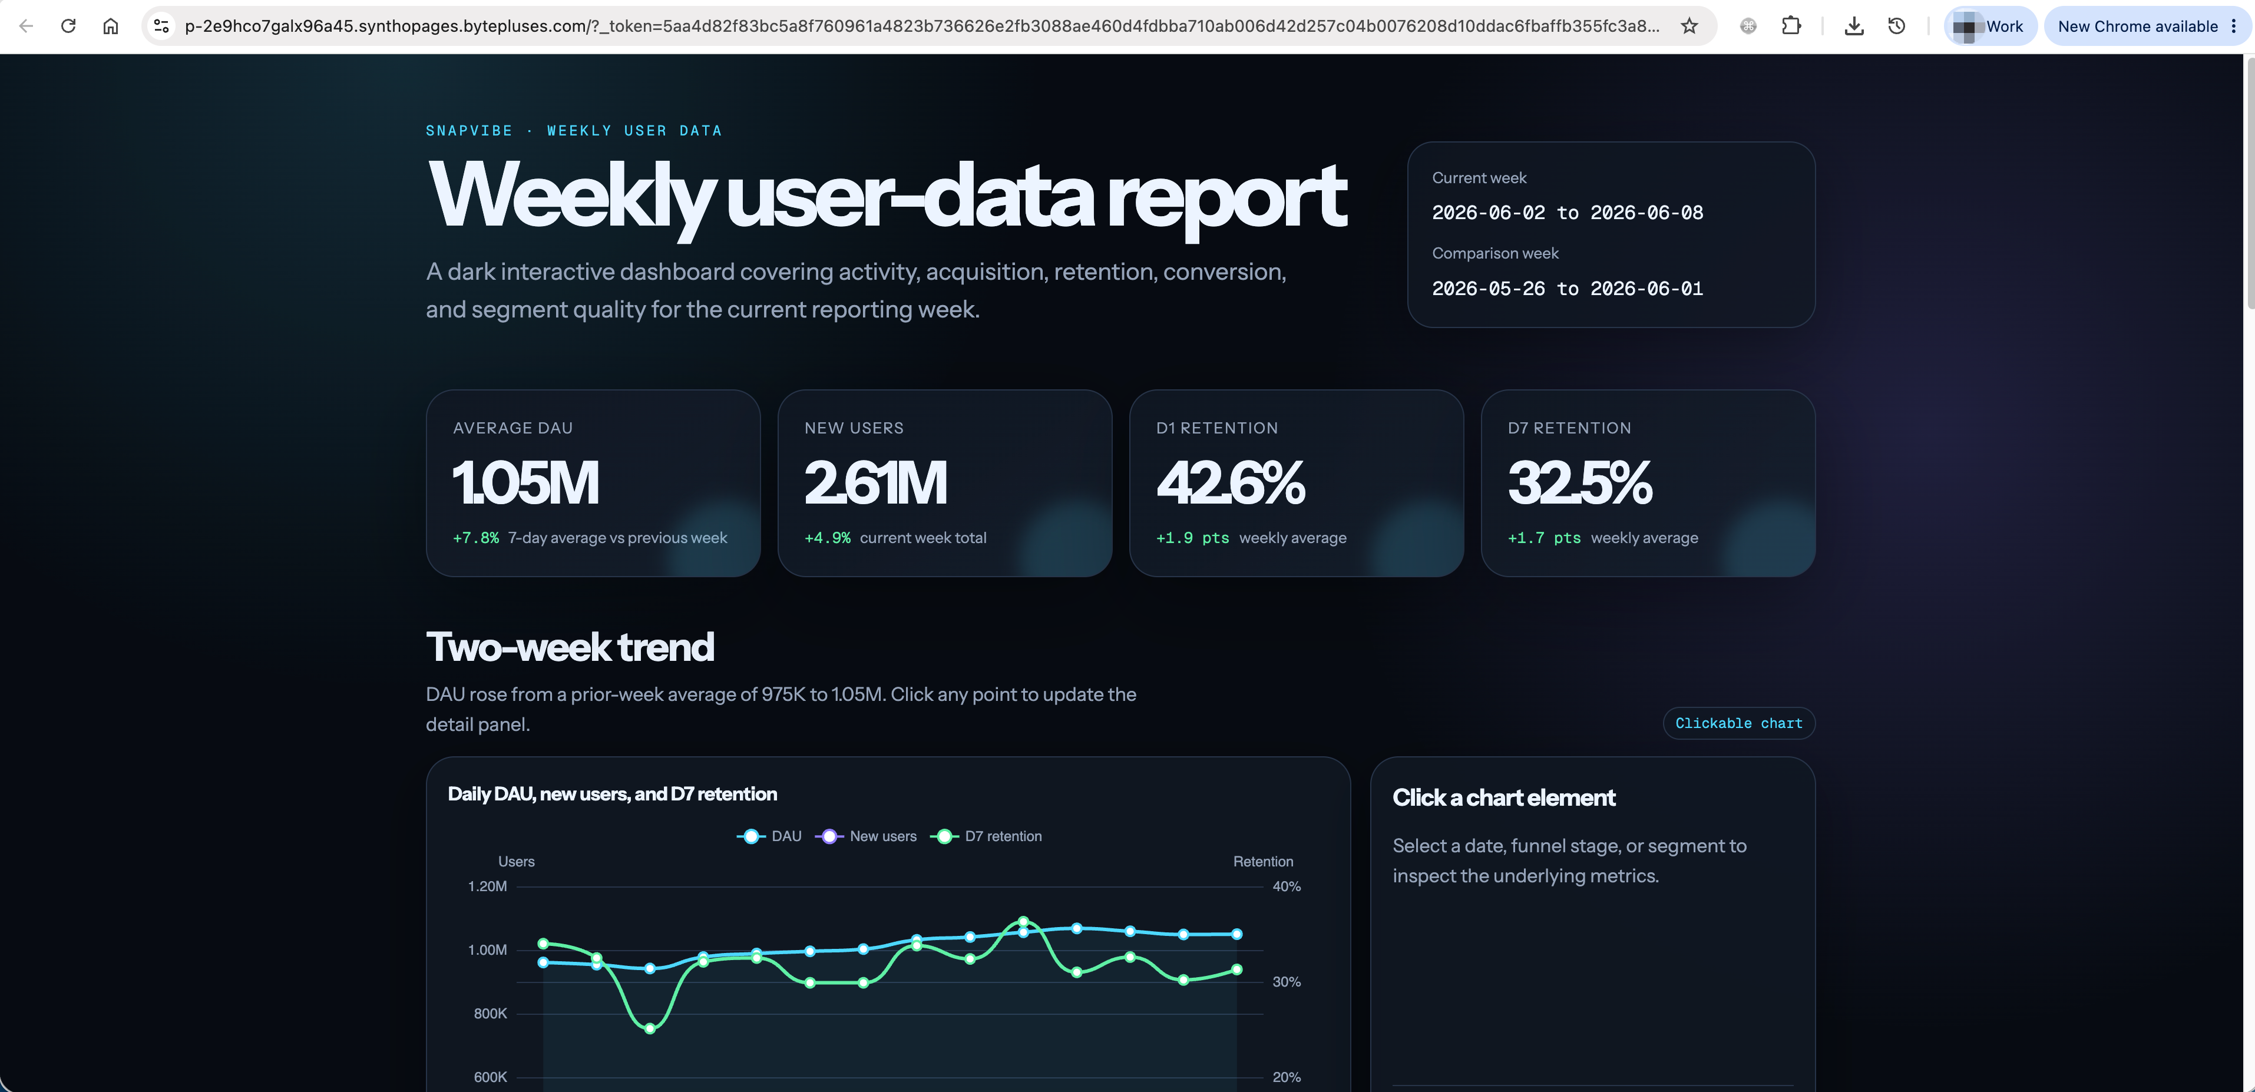Open site information icon in address bar
This screenshot has height=1092, width=2255.
161,27
